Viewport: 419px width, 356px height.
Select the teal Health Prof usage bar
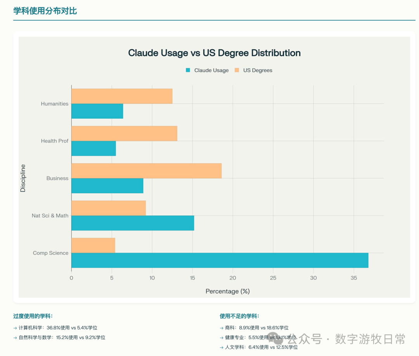tap(93, 149)
